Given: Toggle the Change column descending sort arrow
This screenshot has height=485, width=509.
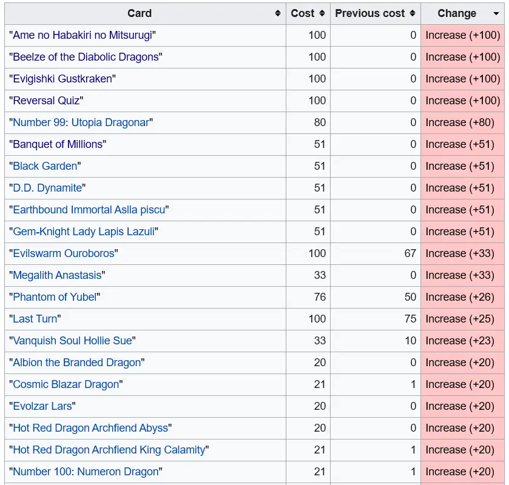Looking at the screenshot, I should tap(496, 13).
